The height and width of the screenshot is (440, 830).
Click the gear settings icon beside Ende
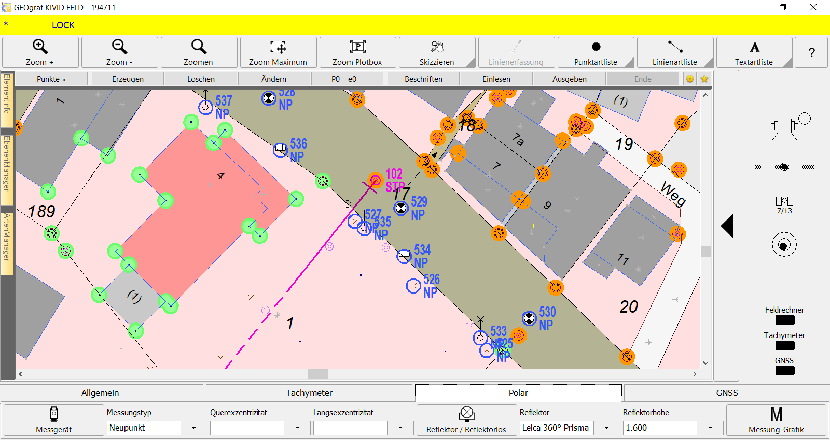click(x=690, y=79)
